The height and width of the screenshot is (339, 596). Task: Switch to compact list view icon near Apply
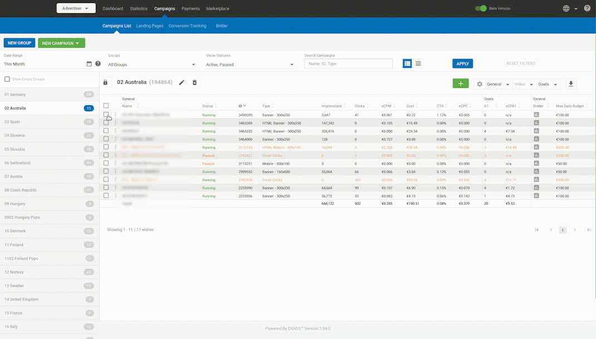(x=418, y=63)
